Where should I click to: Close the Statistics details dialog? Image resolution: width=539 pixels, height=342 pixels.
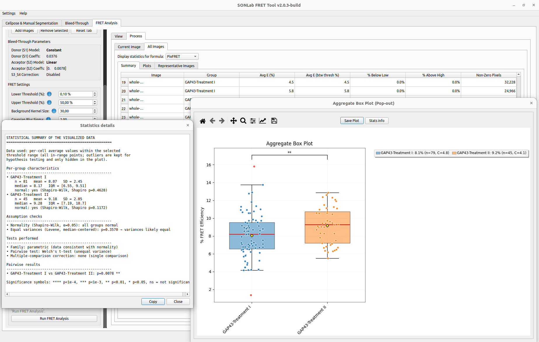(188, 125)
